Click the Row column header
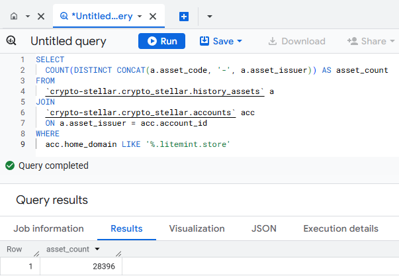 point(15,249)
